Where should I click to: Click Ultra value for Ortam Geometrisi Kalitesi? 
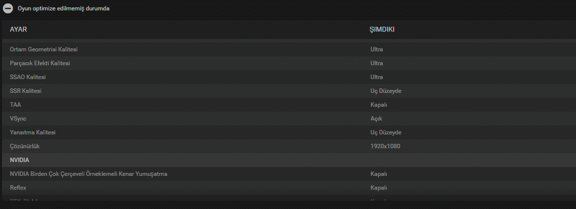click(377, 49)
